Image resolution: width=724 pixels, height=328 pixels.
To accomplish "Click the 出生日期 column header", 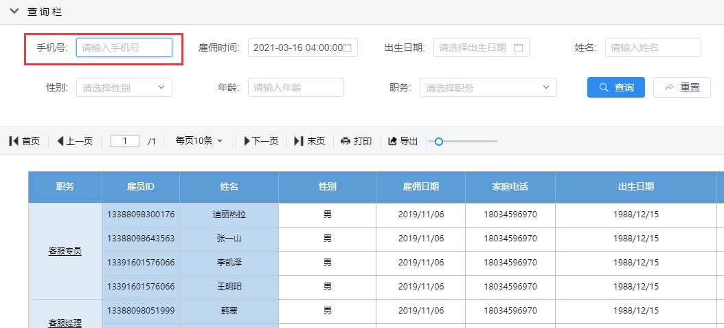I will tap(636, 187).
